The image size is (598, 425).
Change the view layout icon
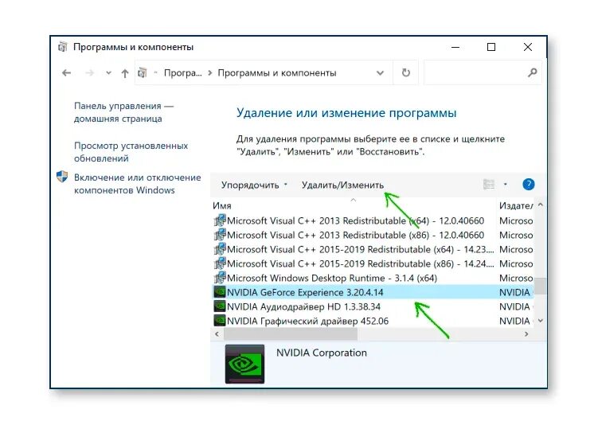pyautogui.click(x=489, y=185)
